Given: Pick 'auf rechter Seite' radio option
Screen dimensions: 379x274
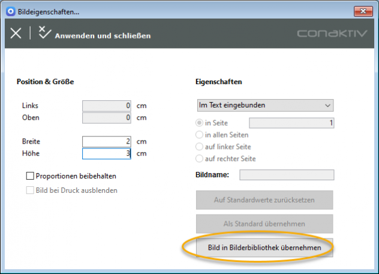Looking at the screenshot, I should [x=200, y=159].
